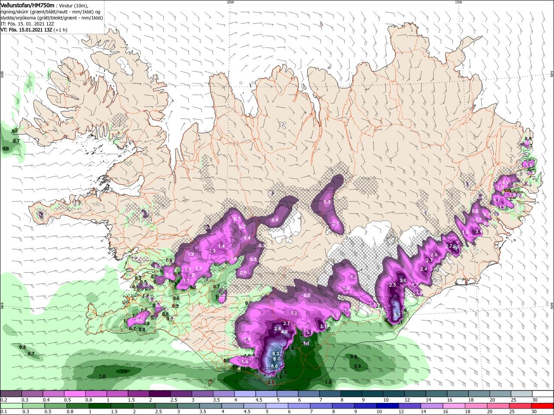
Task: Click the 4.0 precipitation value on the map
Action: (284, 332)
